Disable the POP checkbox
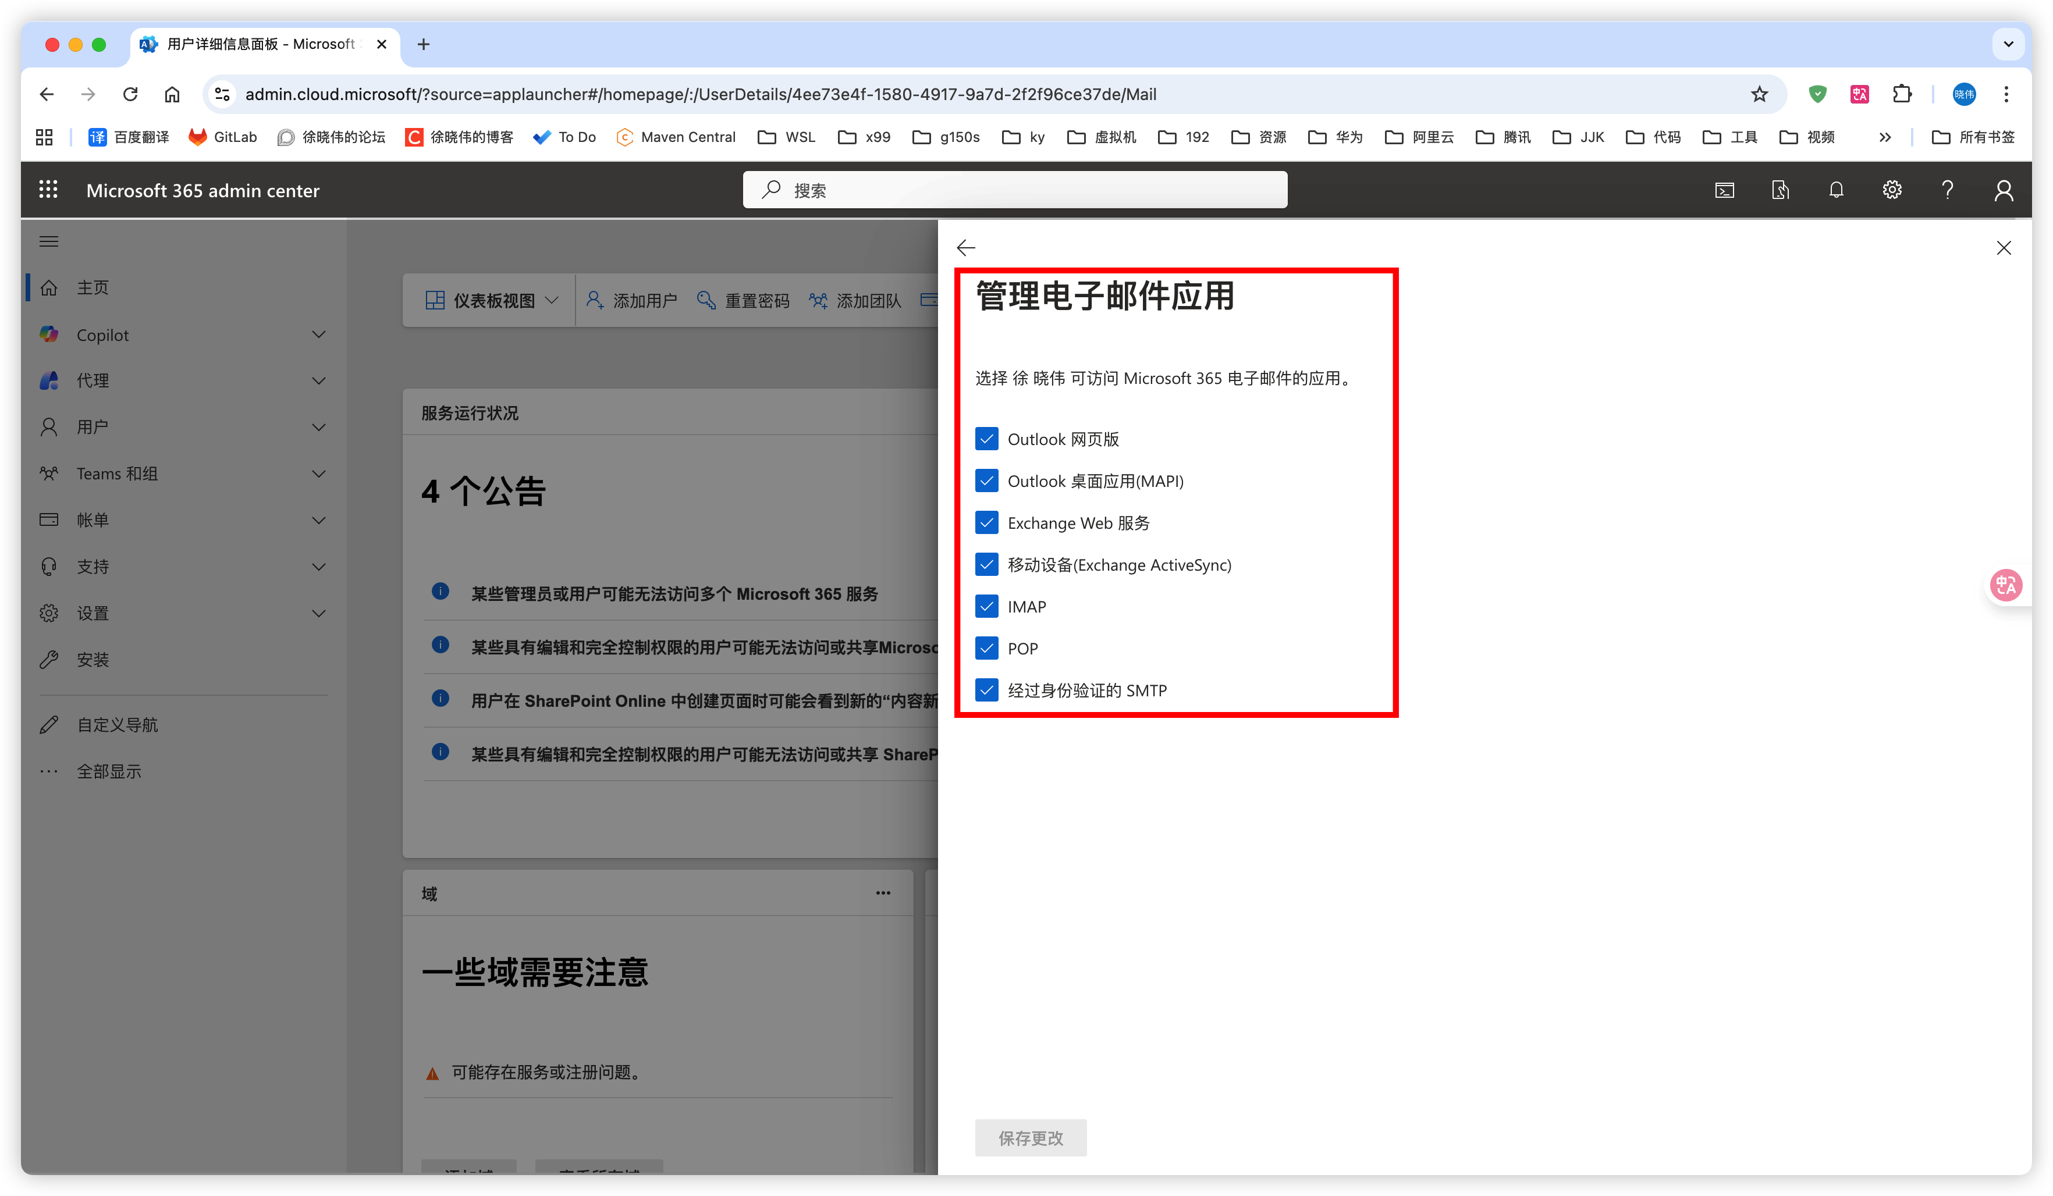This screenshot has width=2053, height=1196. click(986, 648)
